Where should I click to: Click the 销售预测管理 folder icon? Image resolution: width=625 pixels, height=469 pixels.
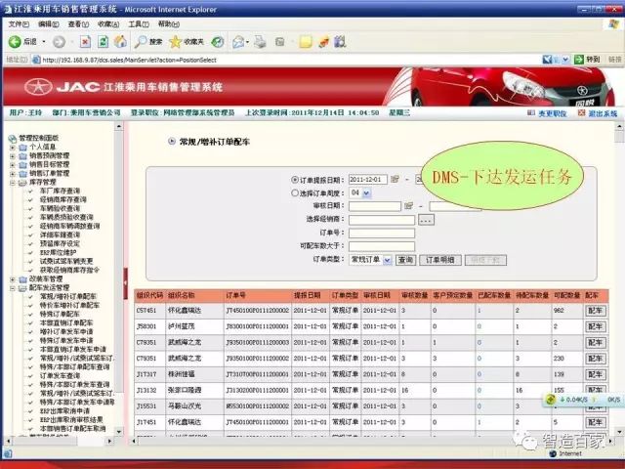point(23,156)
